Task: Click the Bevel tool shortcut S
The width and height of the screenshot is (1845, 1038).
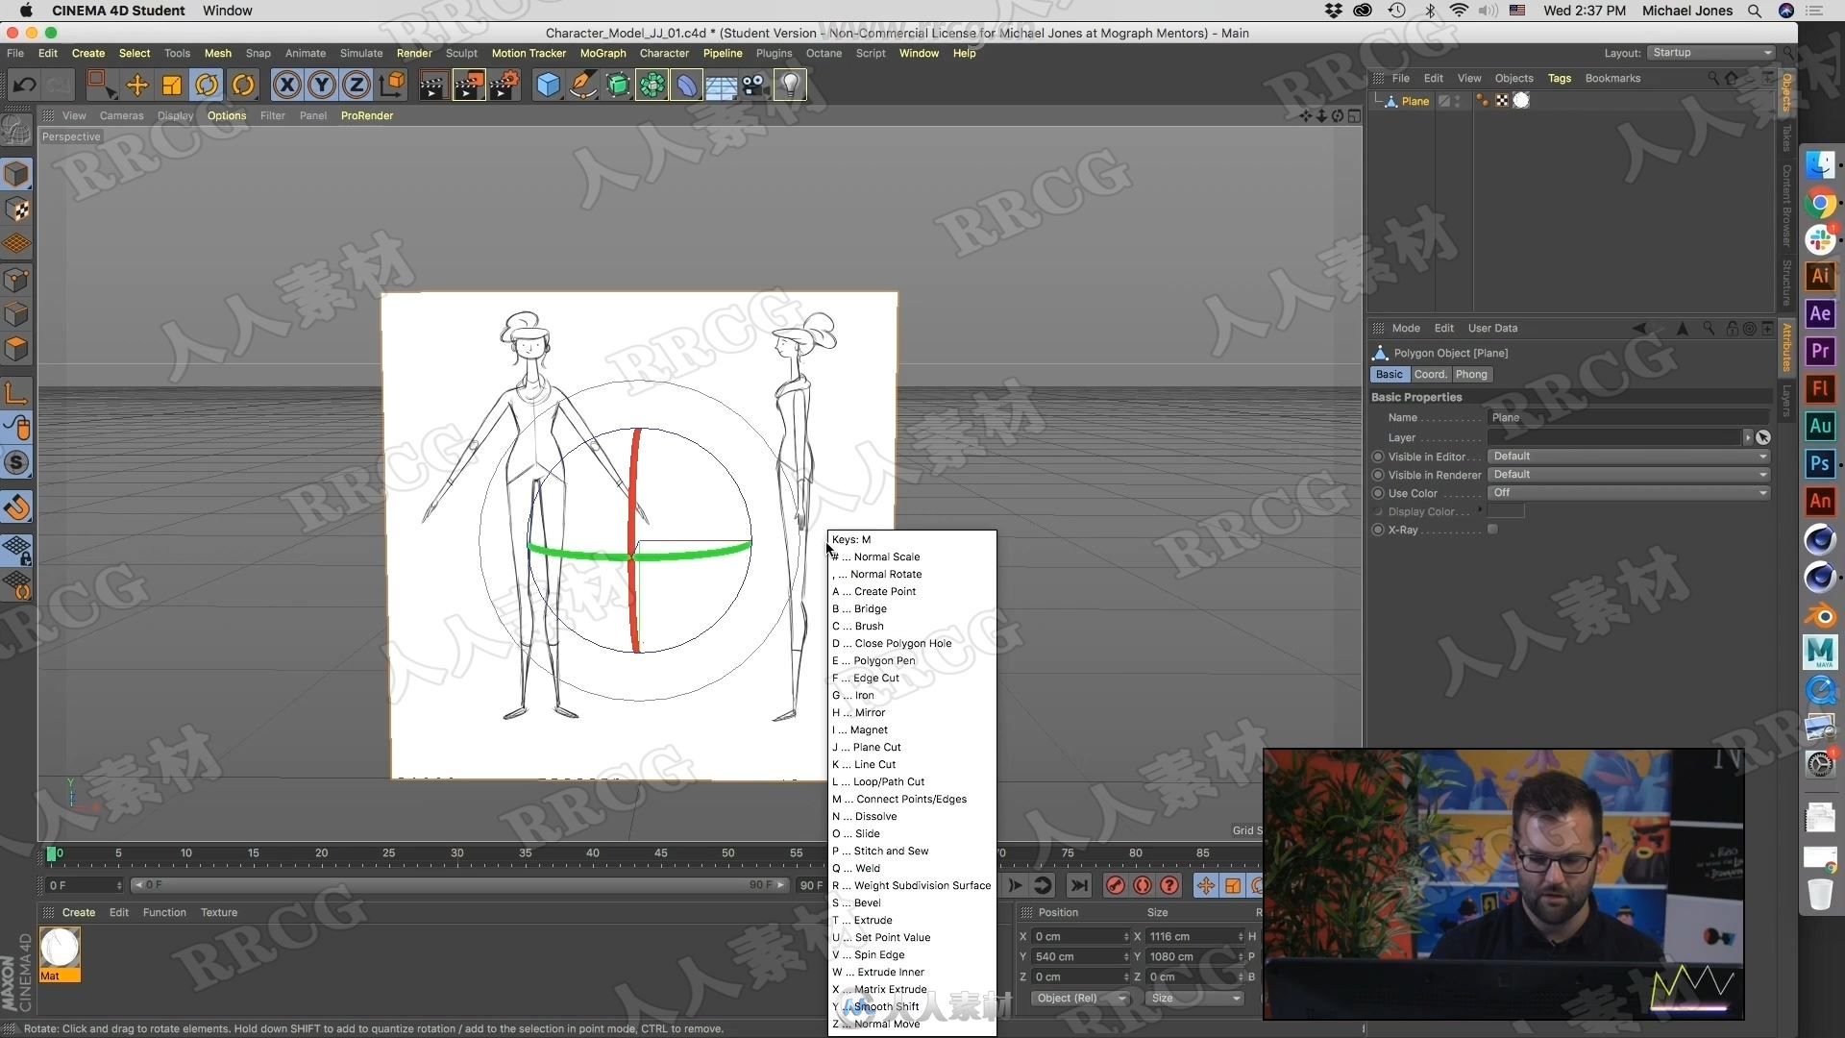Action: coord(867,902)
